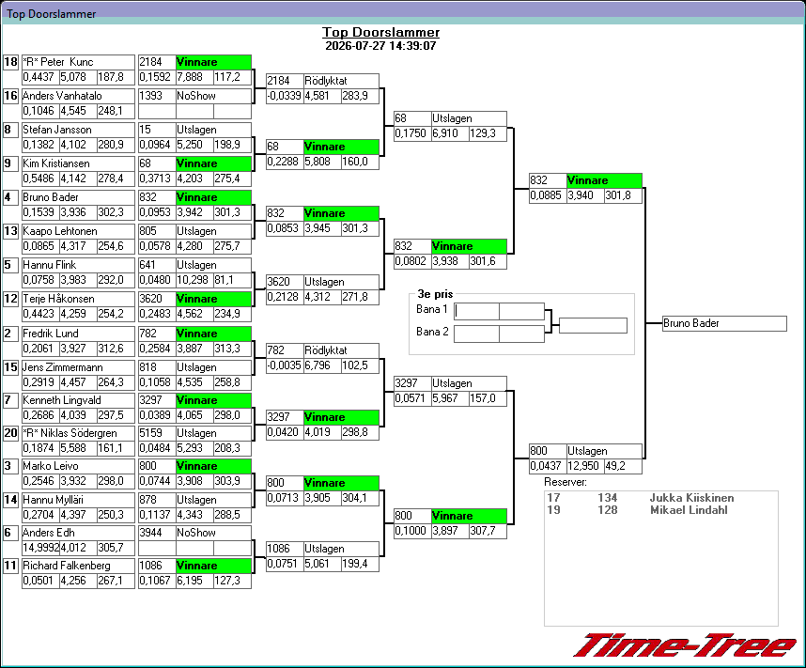Click the Marko Leivo name field
Viewport: 806px width, 668px height.
(x=78, y=466)
